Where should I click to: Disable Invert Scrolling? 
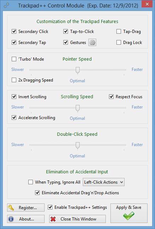pyautogui.click(x=14, y=96)
